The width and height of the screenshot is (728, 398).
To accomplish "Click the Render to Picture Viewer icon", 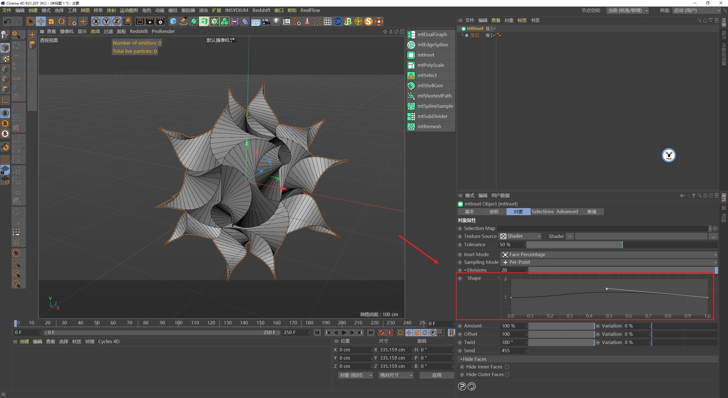I will (x=150, y=21).
